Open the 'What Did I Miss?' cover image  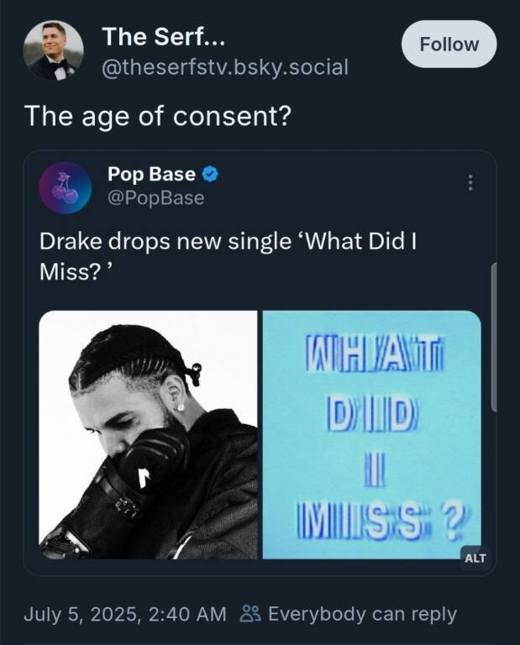(x=372, y=435)
